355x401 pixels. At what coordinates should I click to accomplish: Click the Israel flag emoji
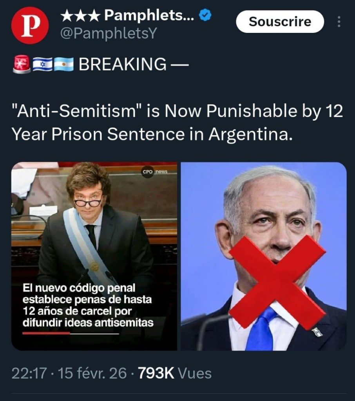[x=42, y=64]
